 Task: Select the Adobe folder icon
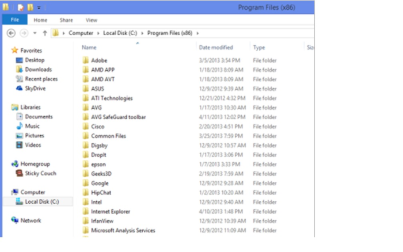tap(86, 60)
